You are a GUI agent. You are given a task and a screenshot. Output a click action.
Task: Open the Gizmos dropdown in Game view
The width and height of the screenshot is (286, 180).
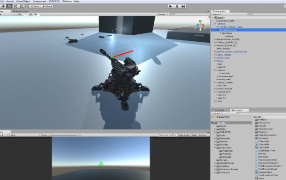[x=203, y=135]
